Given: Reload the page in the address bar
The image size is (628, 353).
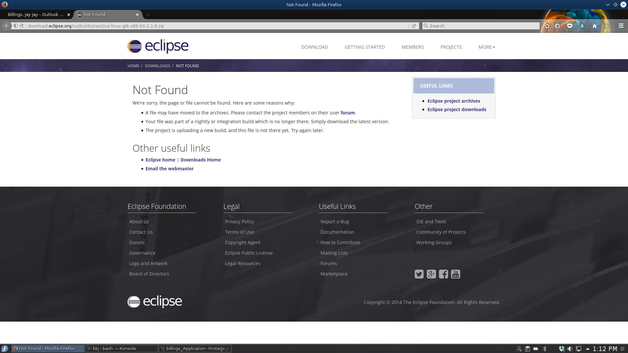Looking at the screenshot, I should pos(414,26).
